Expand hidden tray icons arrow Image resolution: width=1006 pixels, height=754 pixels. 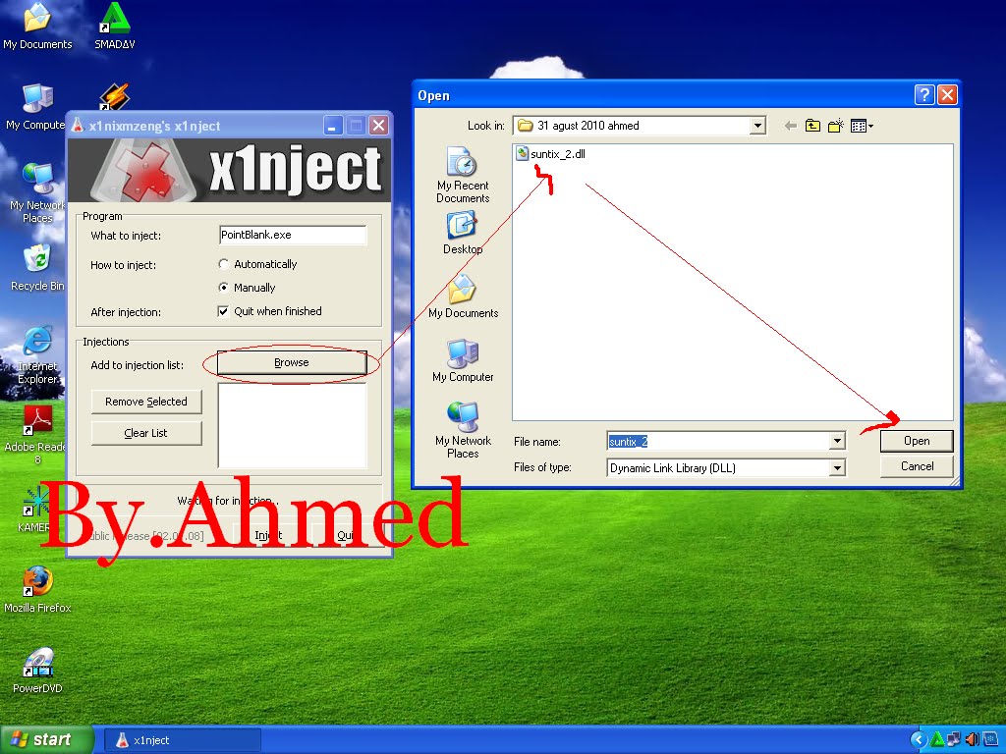point(919,740)
